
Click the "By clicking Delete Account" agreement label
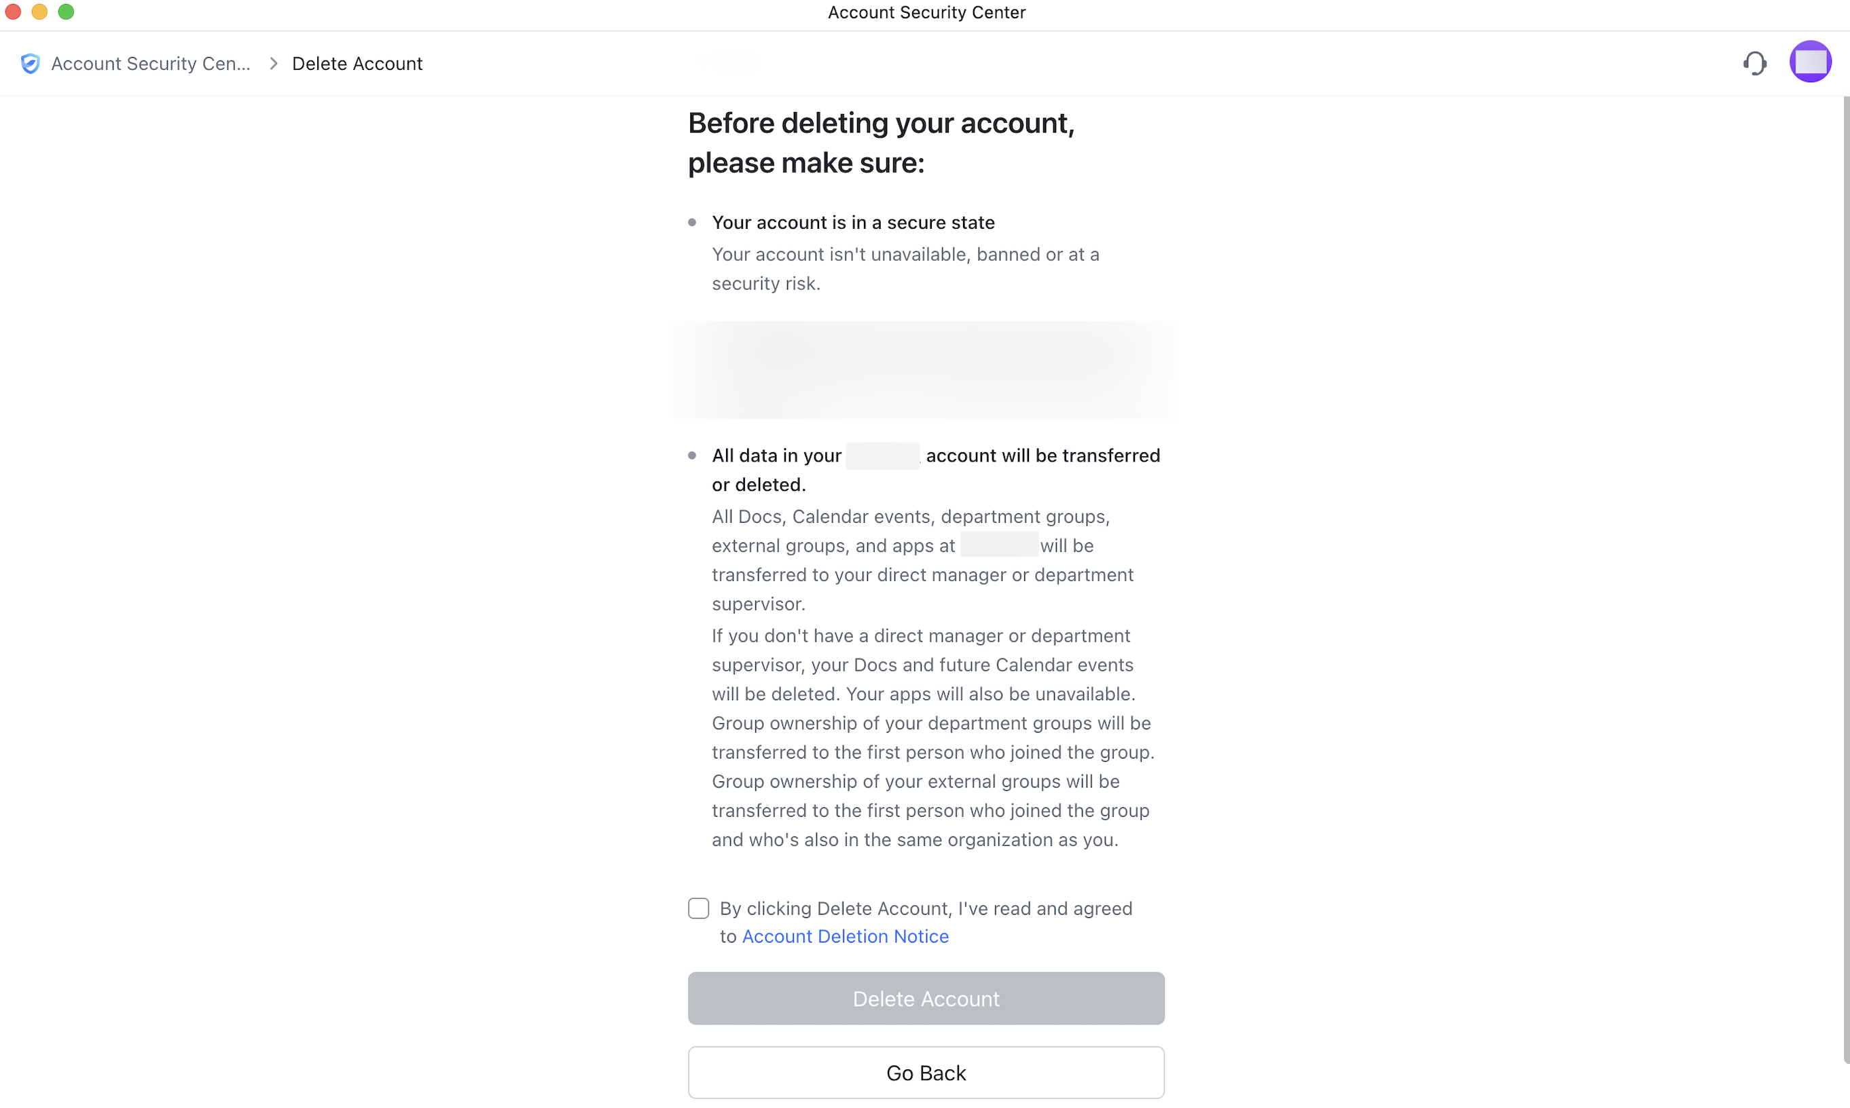[926, 908]
